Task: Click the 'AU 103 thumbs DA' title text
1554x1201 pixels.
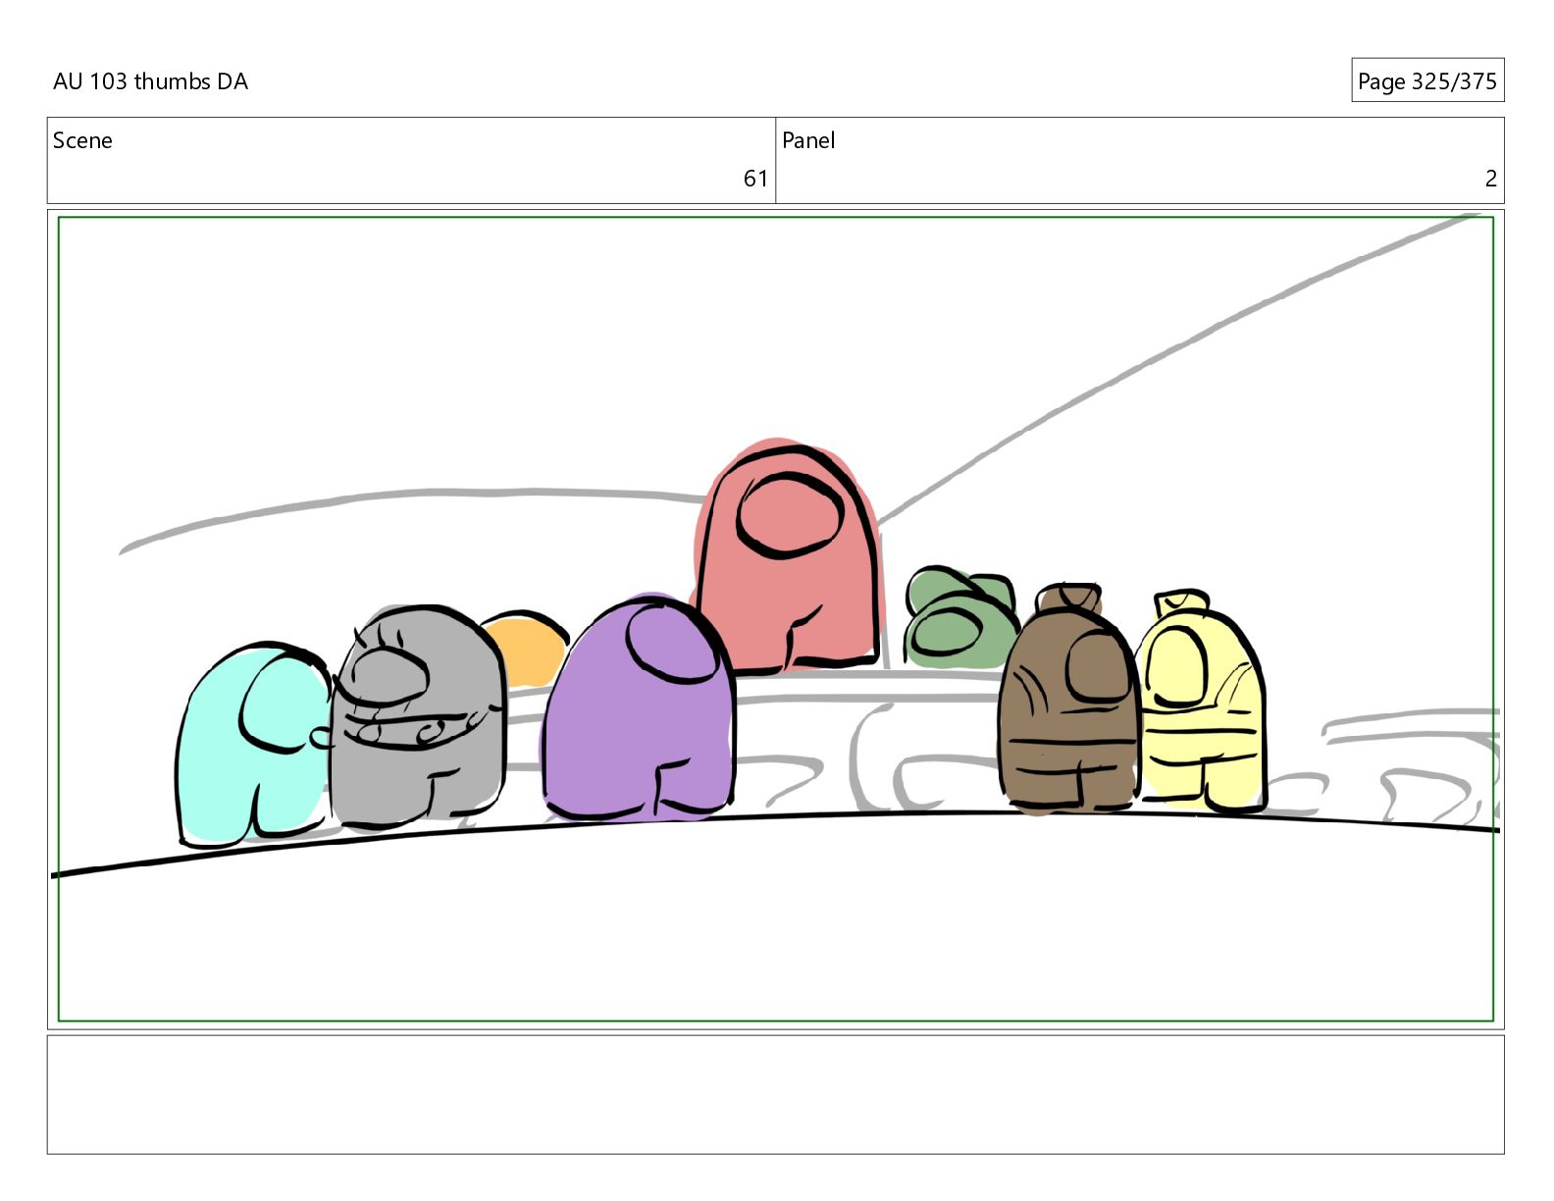Action: pyautogui.click(x=150, y=81)
